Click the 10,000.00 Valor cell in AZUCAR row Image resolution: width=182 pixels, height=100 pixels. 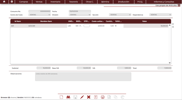pyautogui.click(x=146, y=26)
